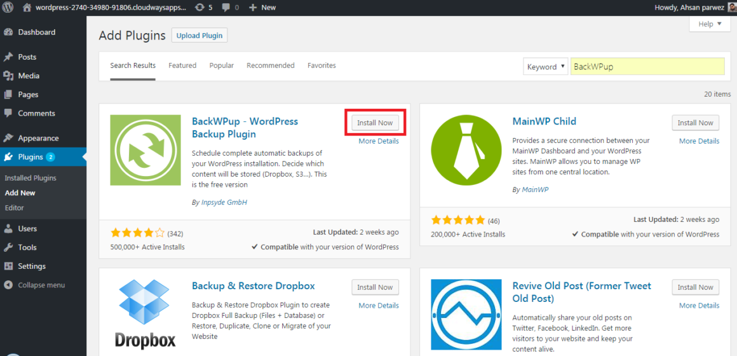Open the Revive Old Post title link
Screen dimensions: 737x356
point(582,292)
